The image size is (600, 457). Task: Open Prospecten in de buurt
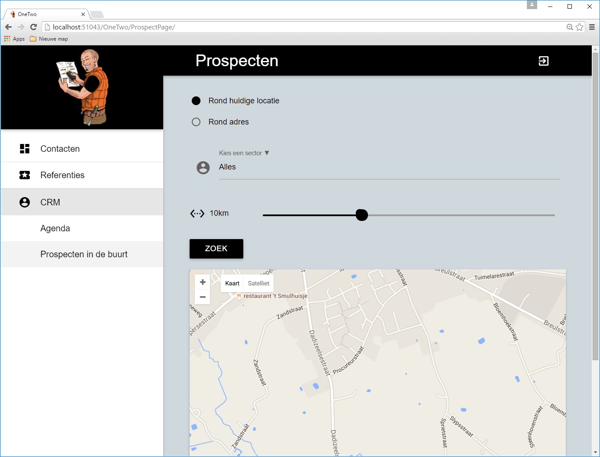(x=82, y=254)
